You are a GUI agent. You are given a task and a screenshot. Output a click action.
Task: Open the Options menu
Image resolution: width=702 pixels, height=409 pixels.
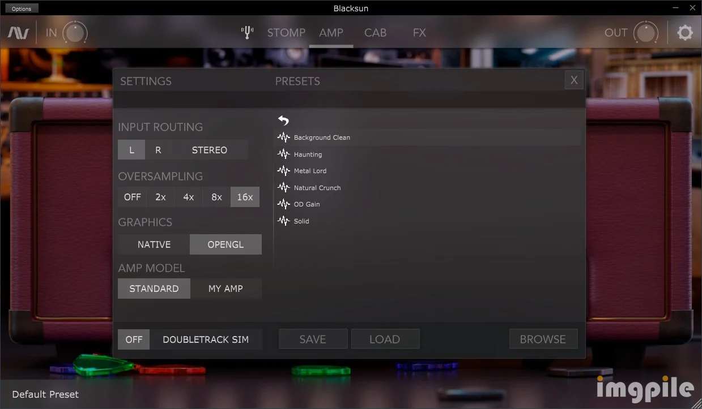click(22, 8)
